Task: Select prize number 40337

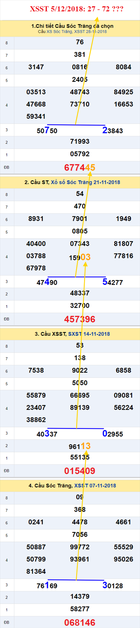Action: pos(47,434)
